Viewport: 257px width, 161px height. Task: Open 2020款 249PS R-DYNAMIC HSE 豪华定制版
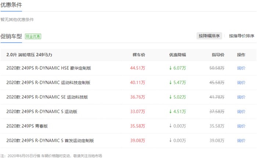coord(49,68)
